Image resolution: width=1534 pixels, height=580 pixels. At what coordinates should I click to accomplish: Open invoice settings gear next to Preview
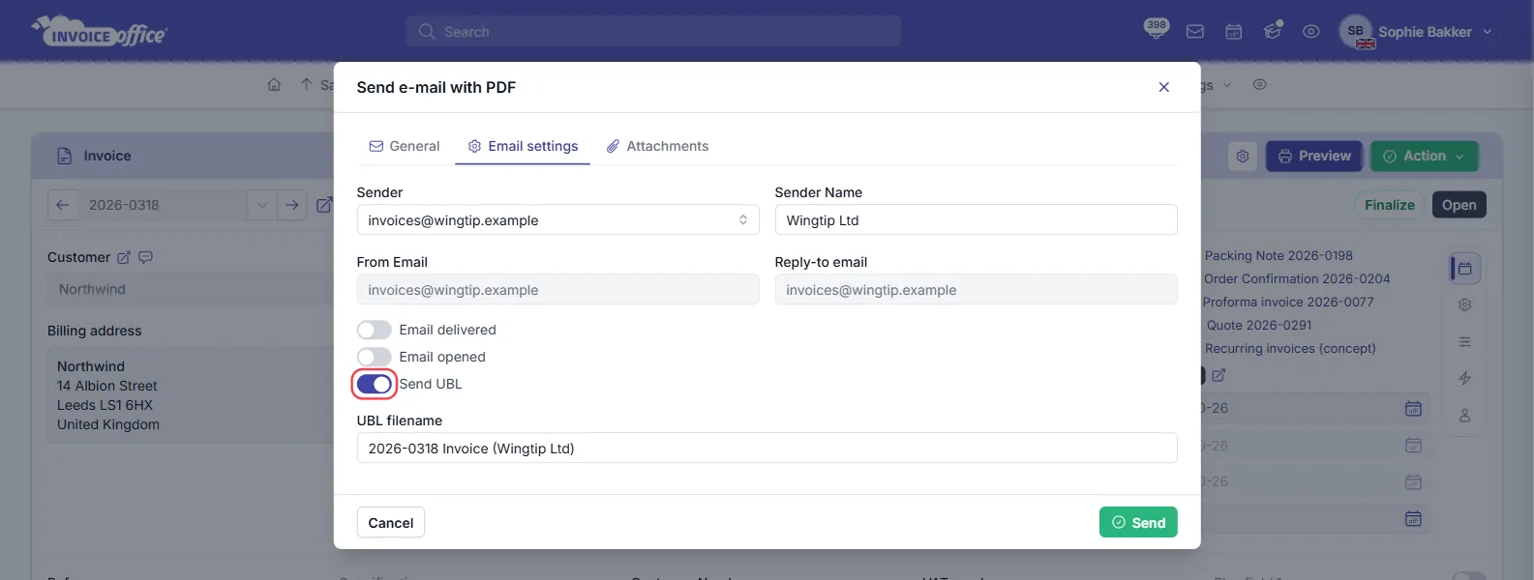(x=1243, y=156)
